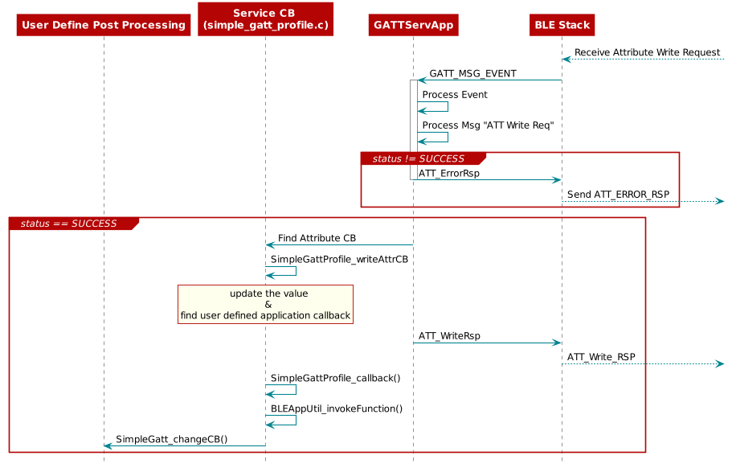The width and height of the screenshot is (732, 472).
Task: Click the SimpleGattProfile_callback() self-message arrow
Action: [x=280, y=388]
